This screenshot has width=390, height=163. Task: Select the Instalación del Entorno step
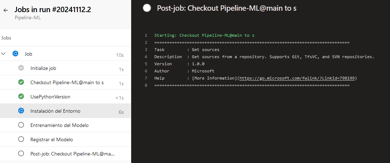(x=55, y=111)
